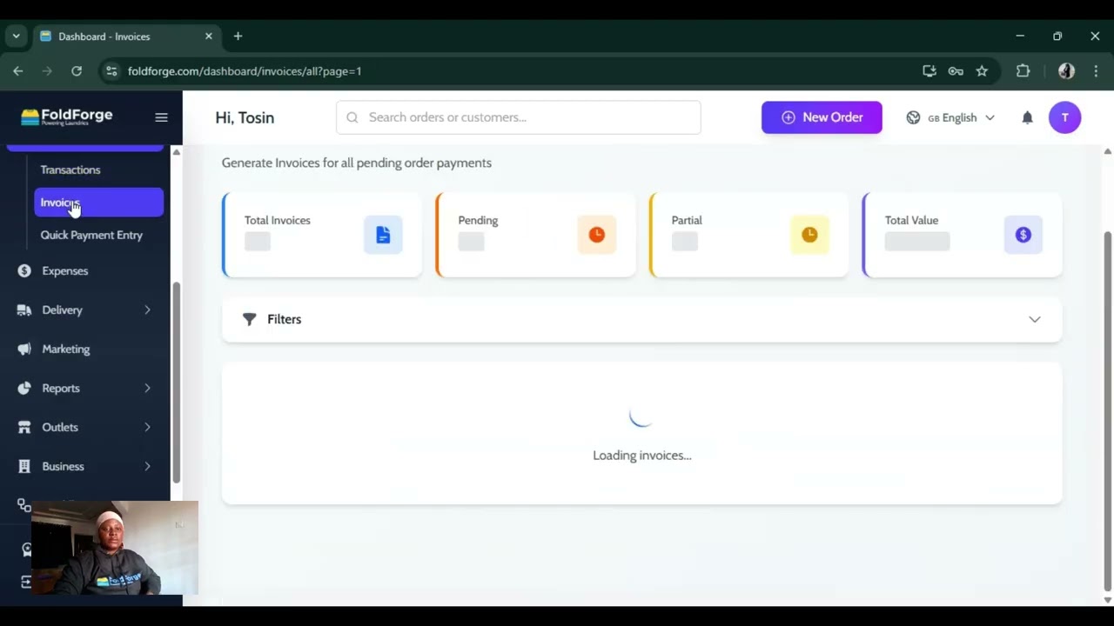Viewport: 1114px width, 626px height.
Task: Click the 'Loading invoices...' text
Action: pyautogui.click(x=642, y=456)
